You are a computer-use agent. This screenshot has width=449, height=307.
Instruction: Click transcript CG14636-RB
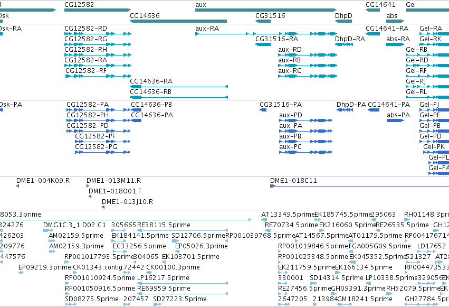179,97
